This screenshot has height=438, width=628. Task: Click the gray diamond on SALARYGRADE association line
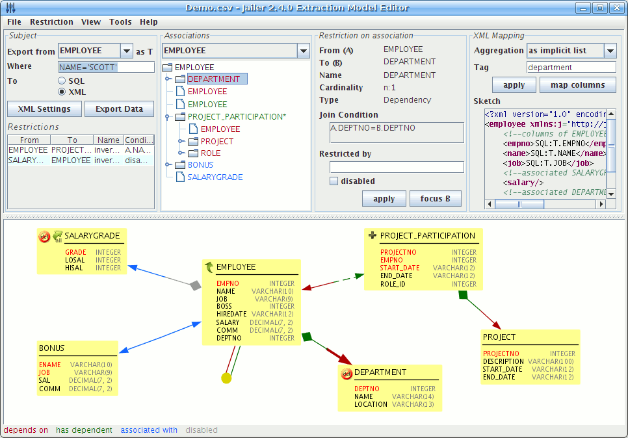coord(194,285)
